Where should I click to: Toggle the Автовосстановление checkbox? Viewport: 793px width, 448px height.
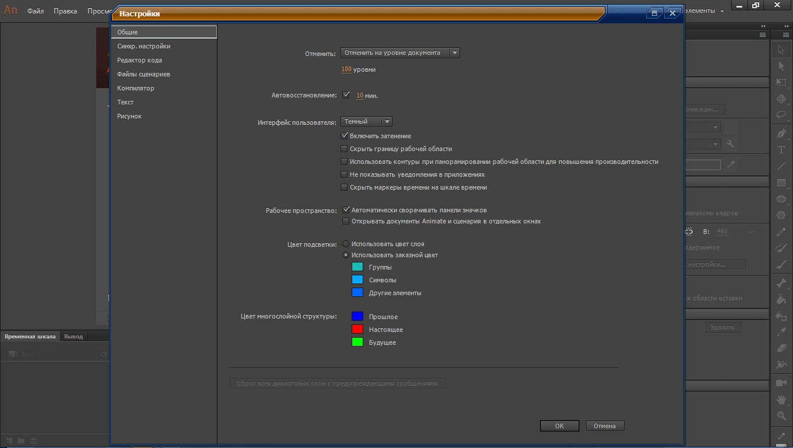point(346,95)
